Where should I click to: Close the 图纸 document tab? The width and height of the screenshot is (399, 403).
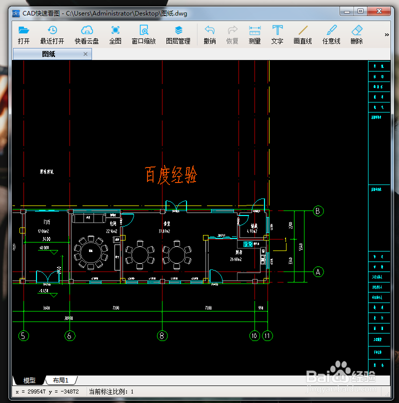[x=85, y=54]
